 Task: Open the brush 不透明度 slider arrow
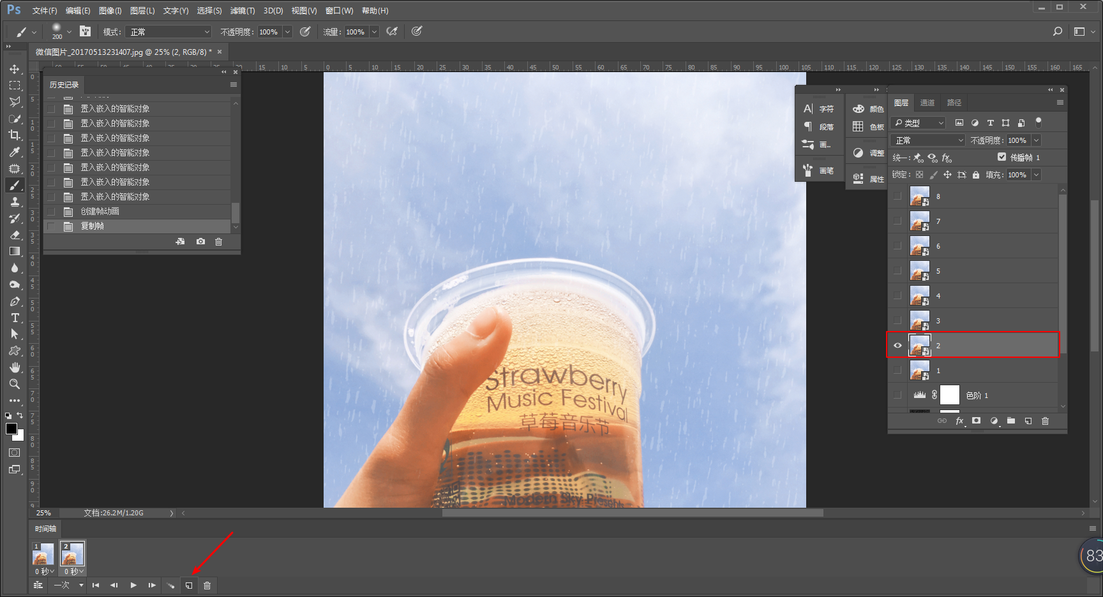point(287,32)
